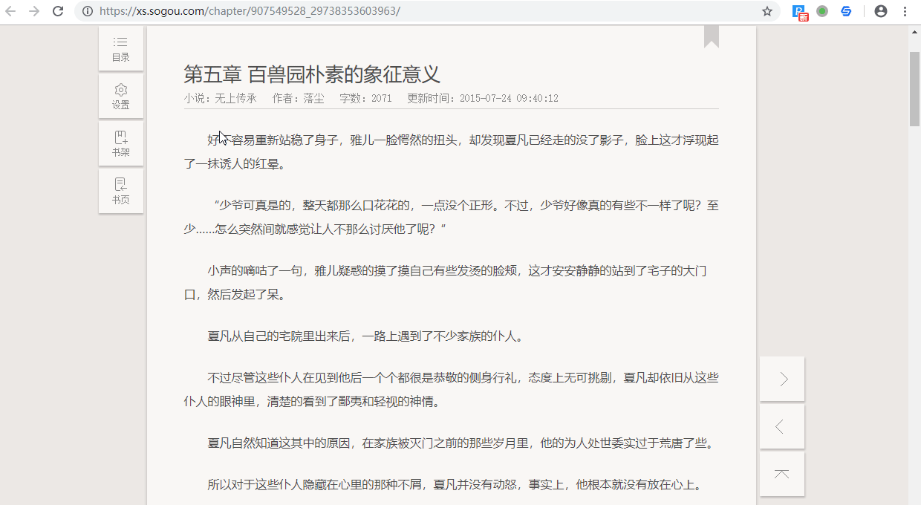Click the vertical scrollbar thumb

pyautogui.click(x=914, y=89)
